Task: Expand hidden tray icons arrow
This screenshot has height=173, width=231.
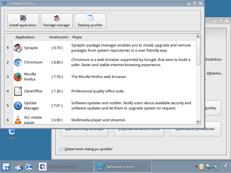Action: [196, 167]
